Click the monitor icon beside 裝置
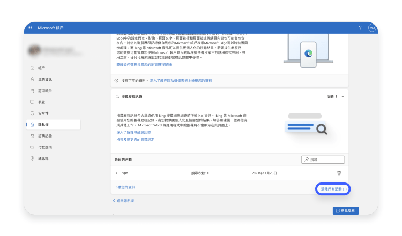The height and width of the screenshot is (236, 402). pyautogui.click(x=32, y=102)
